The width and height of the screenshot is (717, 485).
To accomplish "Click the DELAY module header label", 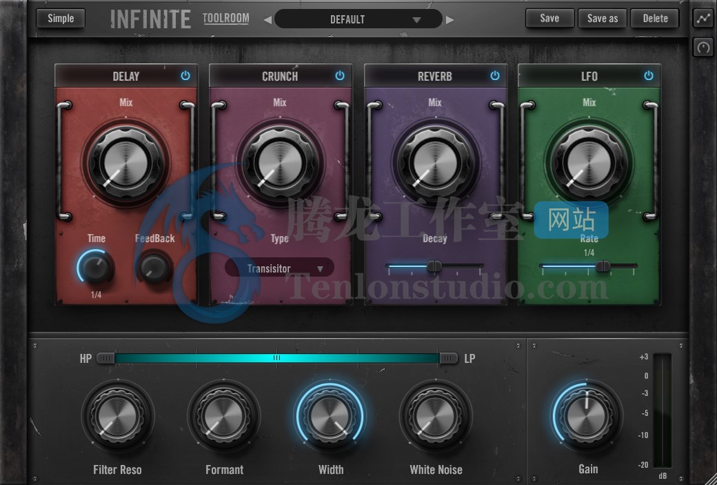I will [126, 77].
